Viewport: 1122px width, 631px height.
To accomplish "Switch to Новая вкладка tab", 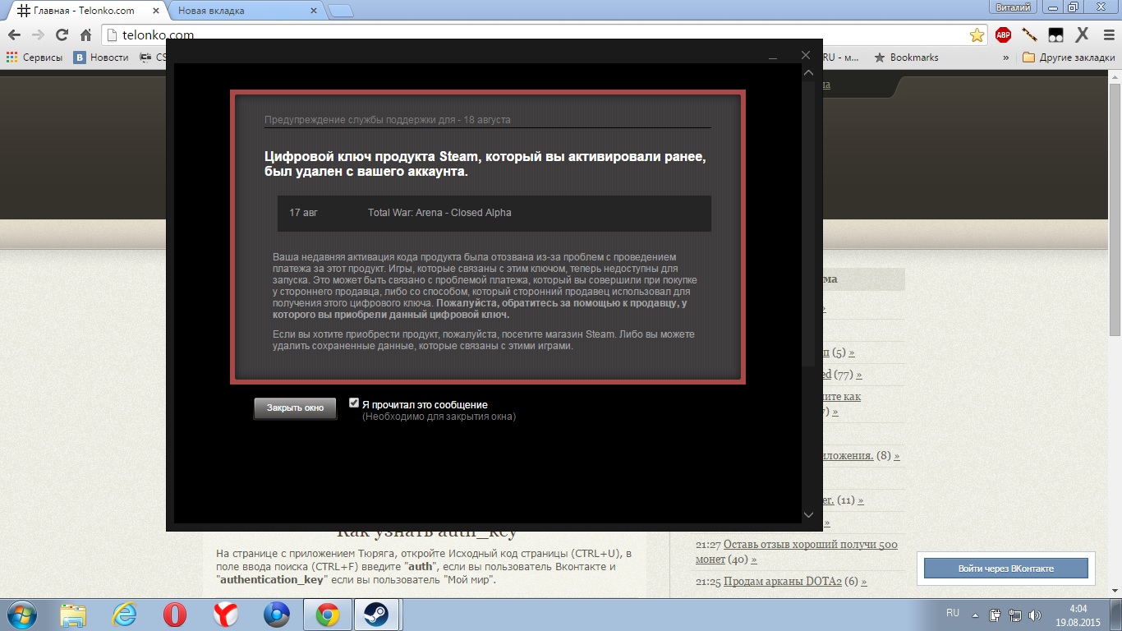I will pyautogui.click(x=238, y=11).
